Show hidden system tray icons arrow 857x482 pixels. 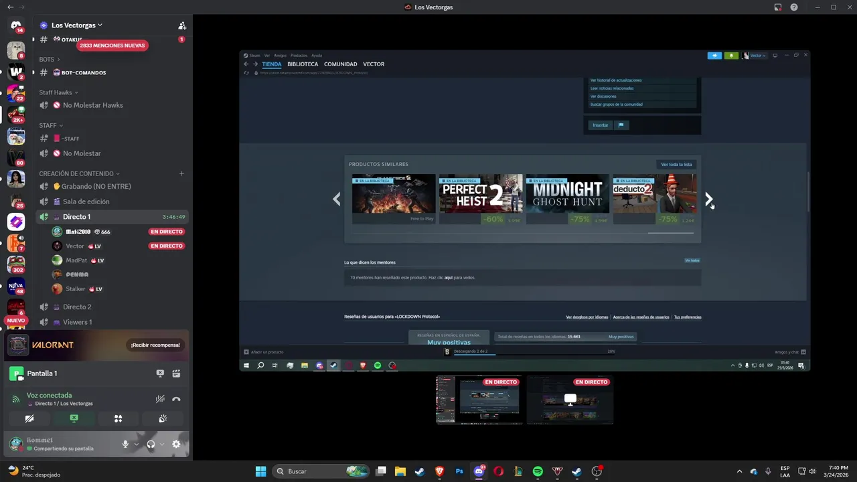tap(739, 471)
